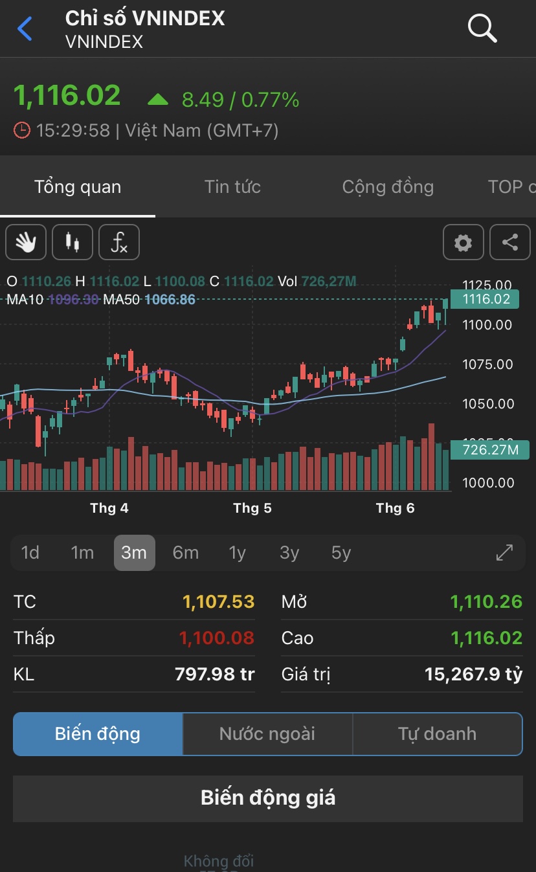Select the hand pan tool
The width and height of the screenshot is (536, 872).
point(26,243)
